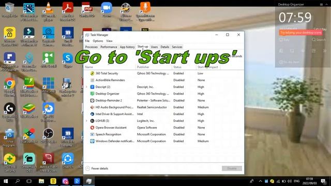Click the Windows Defender notification icon
Screen dimensions: 331x186
(92, 141)
